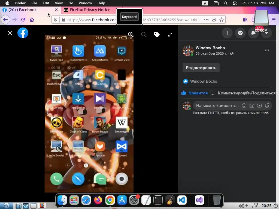The image size is (279, 209).
Task: Zoom out of the photo
Action: (144, 35)
